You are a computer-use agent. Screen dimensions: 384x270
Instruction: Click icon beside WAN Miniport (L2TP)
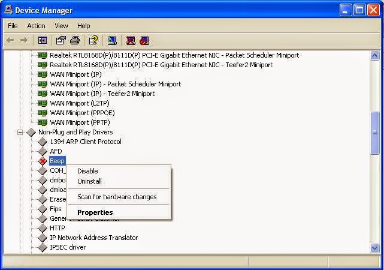[43, 103]
